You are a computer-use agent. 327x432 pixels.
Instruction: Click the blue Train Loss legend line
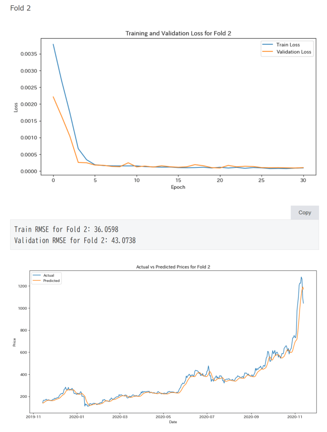pyautogui.click(x=268, y=45)
